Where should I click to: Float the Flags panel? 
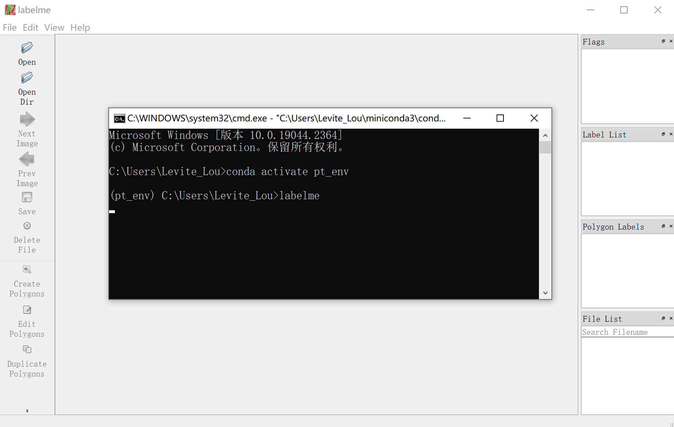[663, 41]
